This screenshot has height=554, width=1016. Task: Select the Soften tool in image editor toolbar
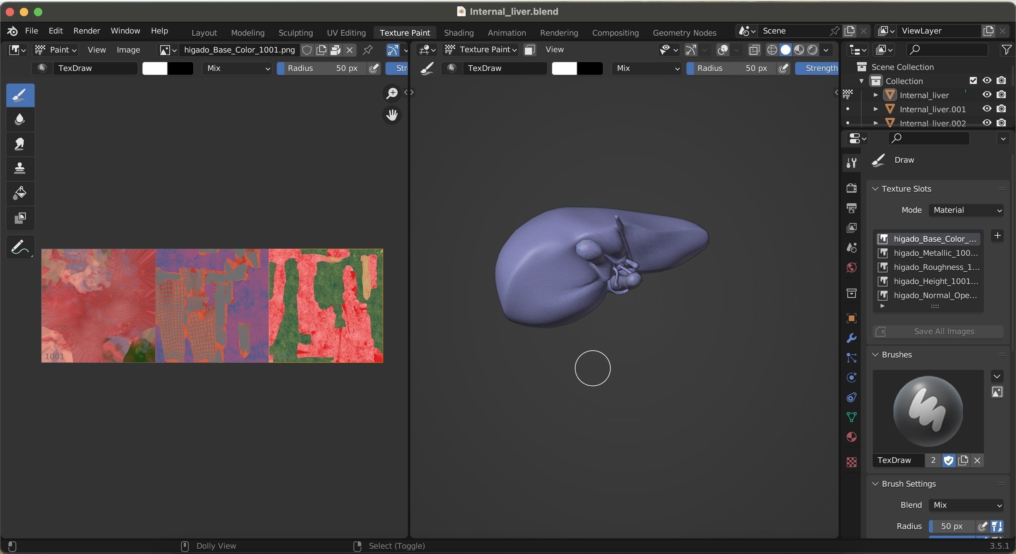[20, 119]
